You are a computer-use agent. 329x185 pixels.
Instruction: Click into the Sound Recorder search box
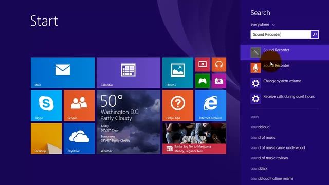point(281,34)
